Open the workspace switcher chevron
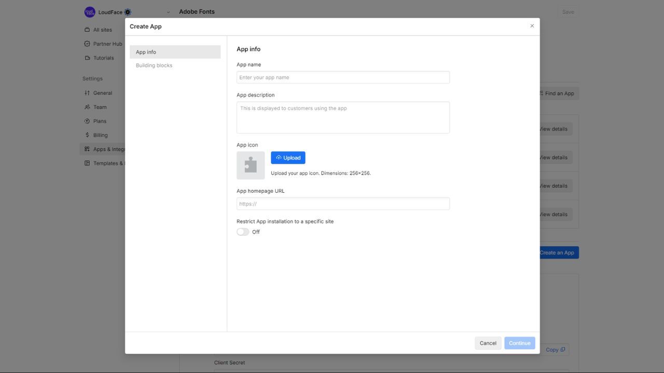Screen dimensions: 664x373 point(168,11)
